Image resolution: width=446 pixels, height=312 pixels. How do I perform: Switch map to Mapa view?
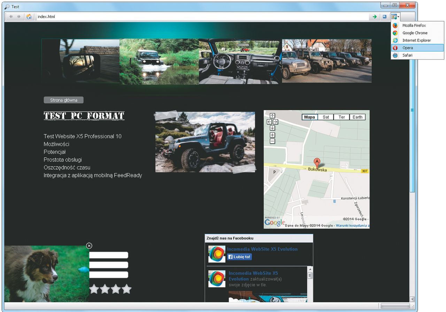click(x=310, y=117)
